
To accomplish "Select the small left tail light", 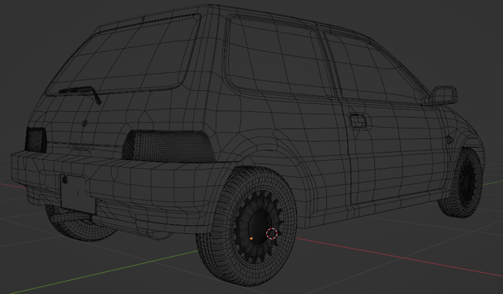I will (x=36, y=140).
